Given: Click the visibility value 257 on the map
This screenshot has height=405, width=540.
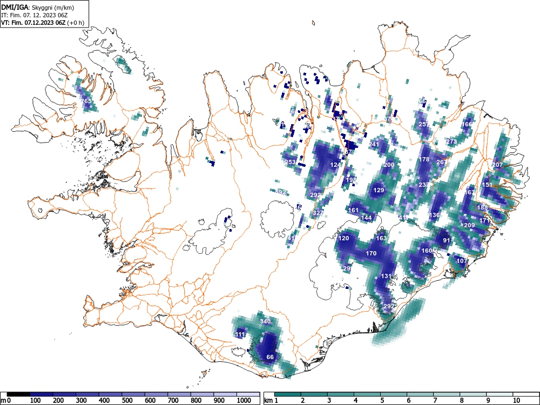Looking at the screenshot, I should (423, 124).
